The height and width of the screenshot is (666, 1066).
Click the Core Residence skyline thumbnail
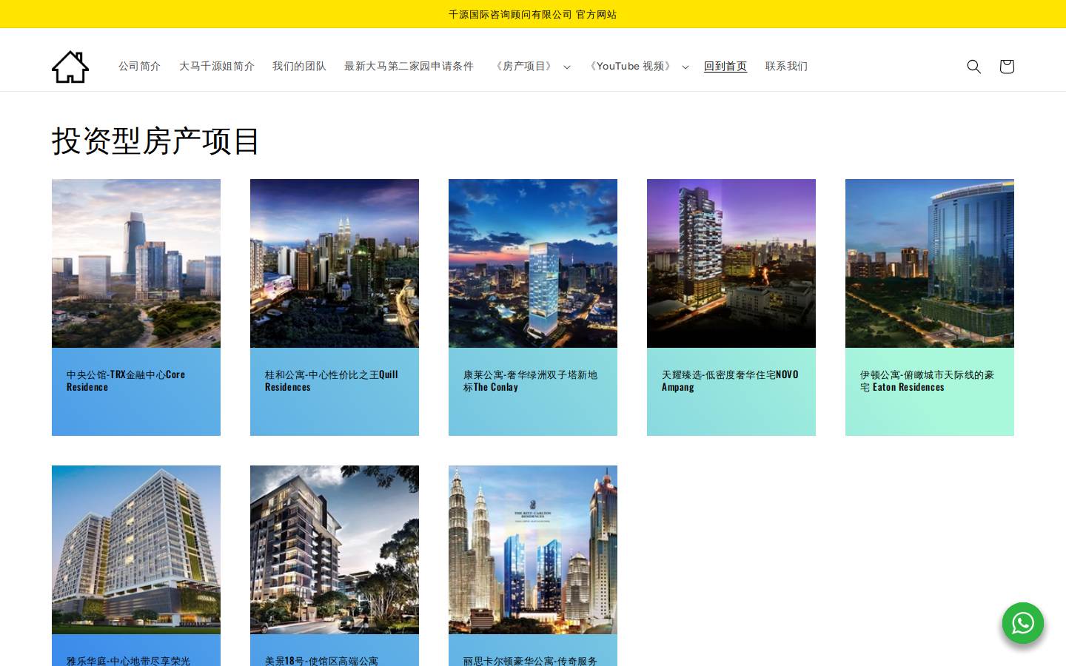pyautogui.click(x=136, y=263)
